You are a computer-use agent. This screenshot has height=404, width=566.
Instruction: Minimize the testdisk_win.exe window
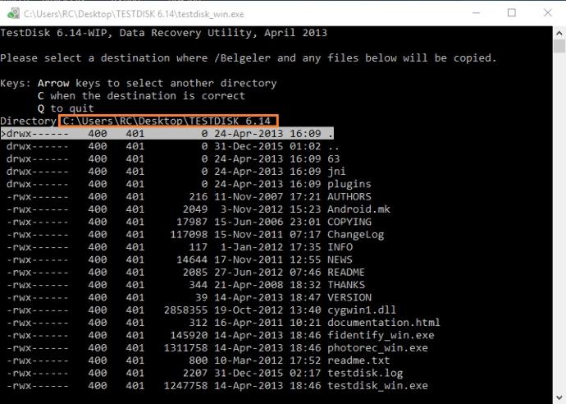[x=476, y=13]
